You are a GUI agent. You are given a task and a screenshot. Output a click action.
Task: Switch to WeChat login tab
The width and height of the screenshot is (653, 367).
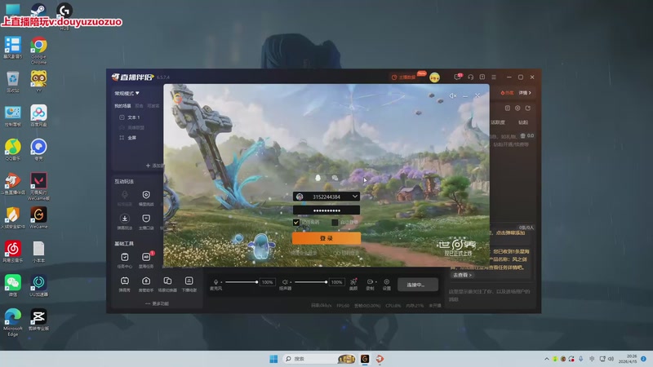[x=335, y=178]
